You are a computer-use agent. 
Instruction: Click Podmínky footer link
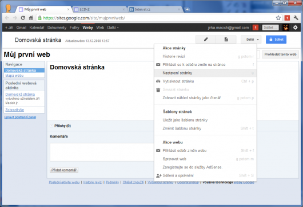point(113,182)
